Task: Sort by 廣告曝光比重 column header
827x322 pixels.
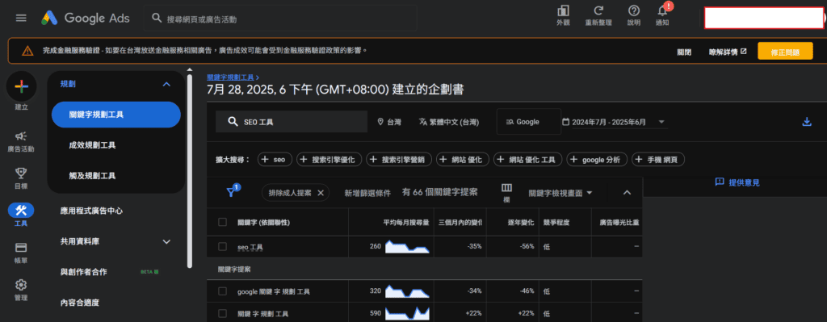Action: (619, 223)
